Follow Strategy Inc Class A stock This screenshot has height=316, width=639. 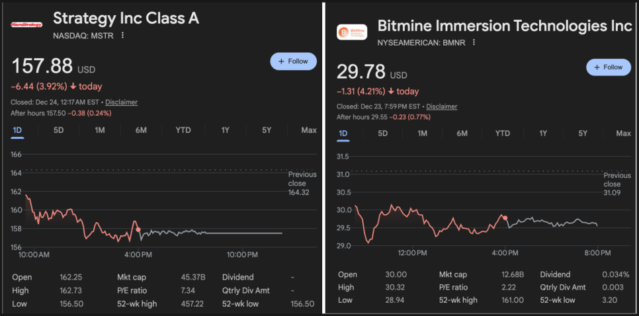click(293, 61)
